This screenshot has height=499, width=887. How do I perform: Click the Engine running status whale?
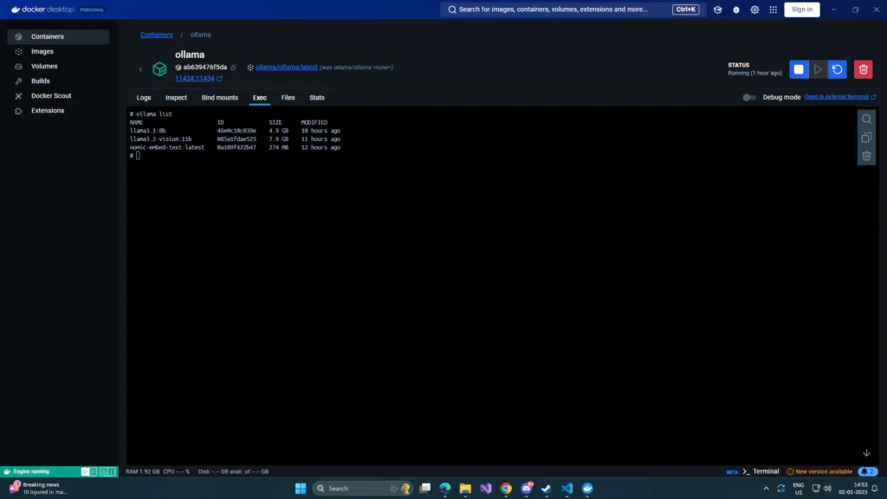pyautogui.click(x=7, y=472)
